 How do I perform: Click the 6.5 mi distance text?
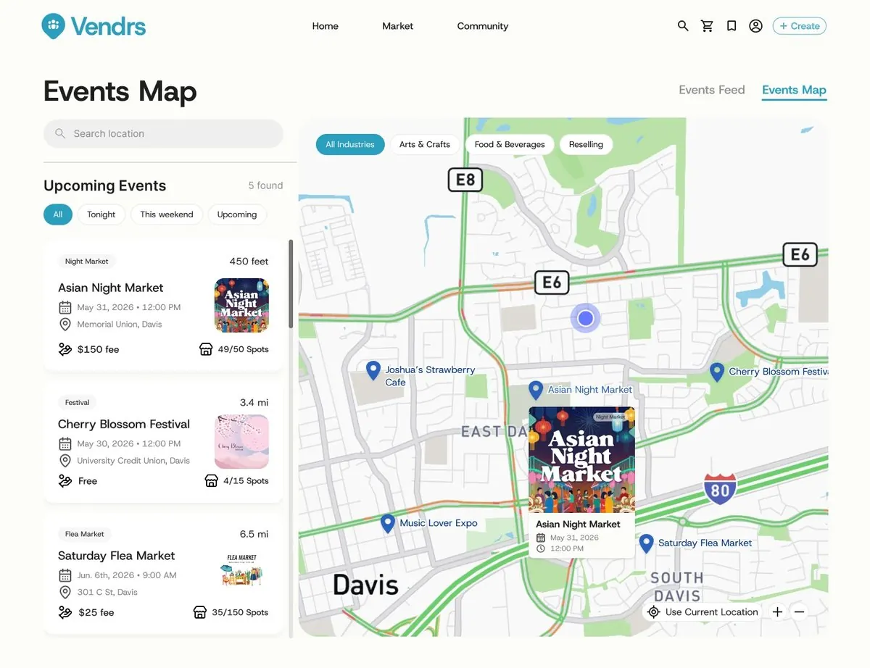coord(254,534)
